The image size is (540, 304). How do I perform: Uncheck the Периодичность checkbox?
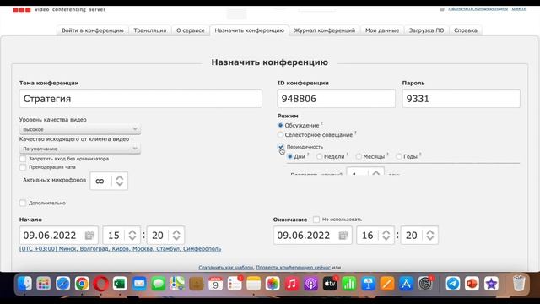point(281,147)
